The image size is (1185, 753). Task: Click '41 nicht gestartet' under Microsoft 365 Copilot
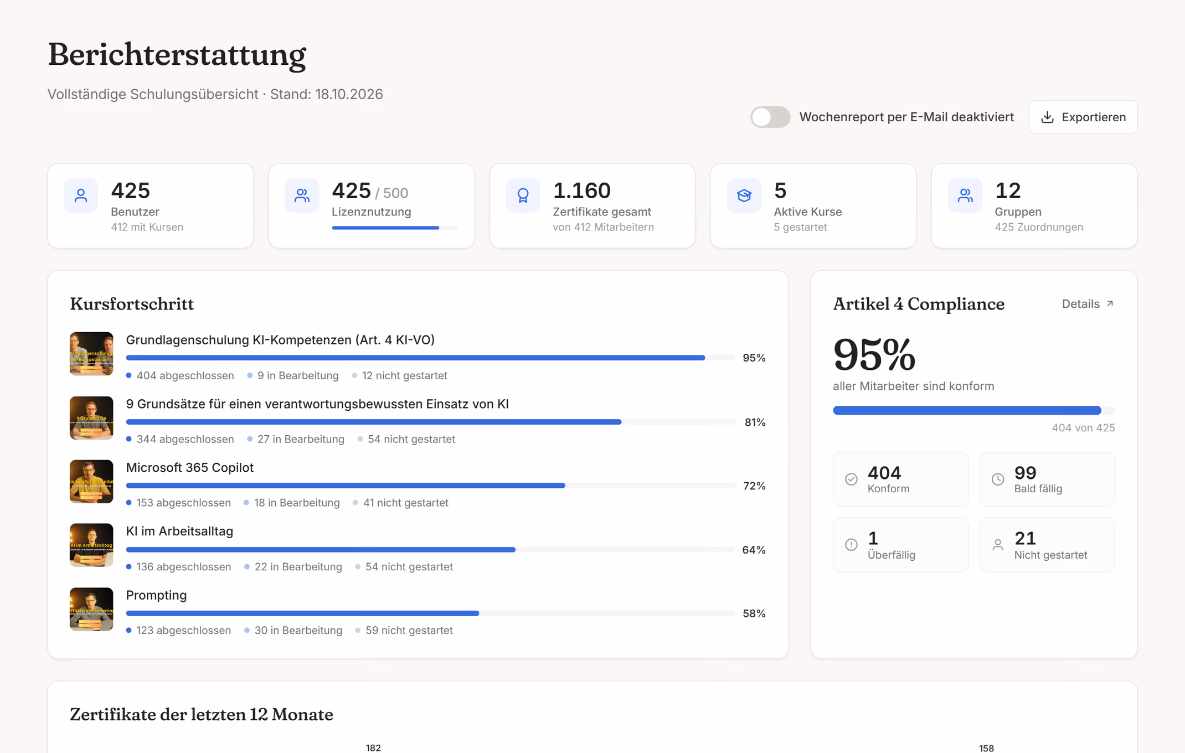[x=406, y=503]
